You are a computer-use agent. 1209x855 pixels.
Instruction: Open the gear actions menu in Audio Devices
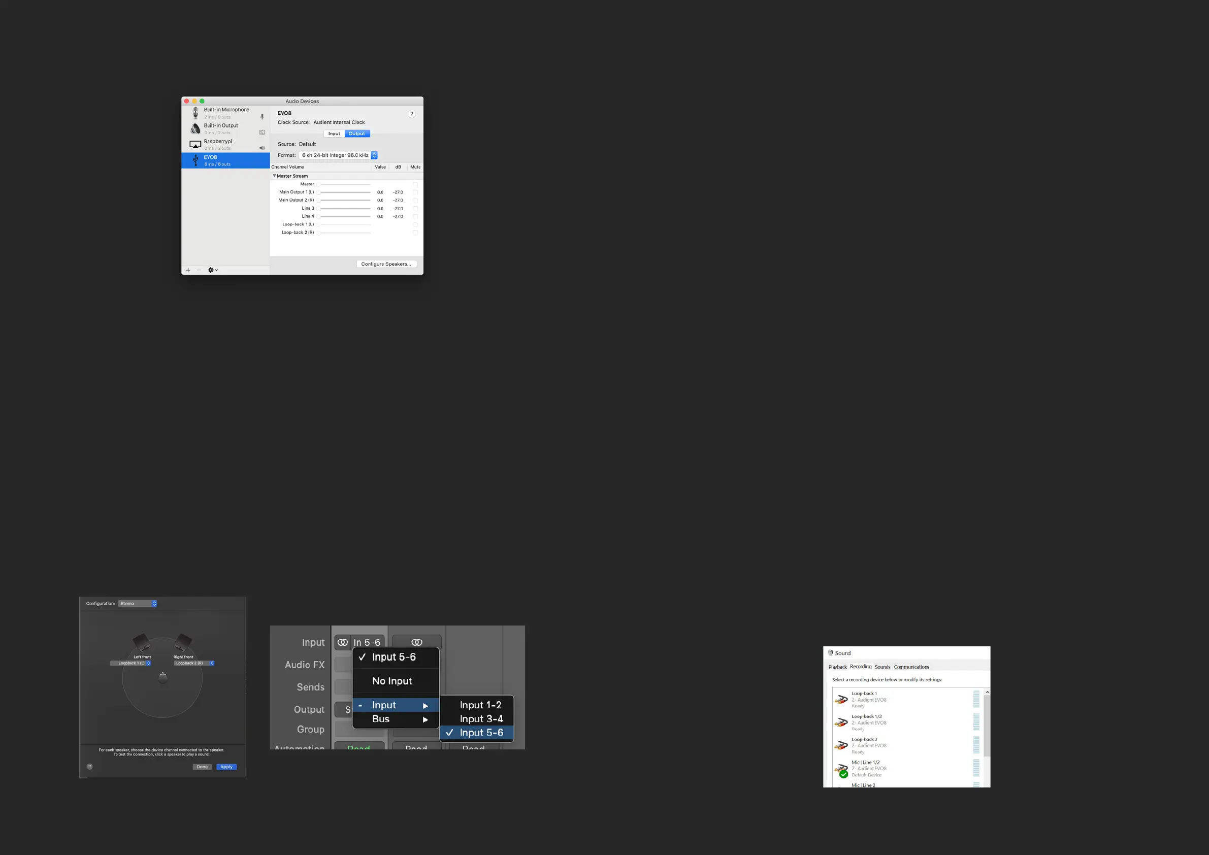point(212,270)
